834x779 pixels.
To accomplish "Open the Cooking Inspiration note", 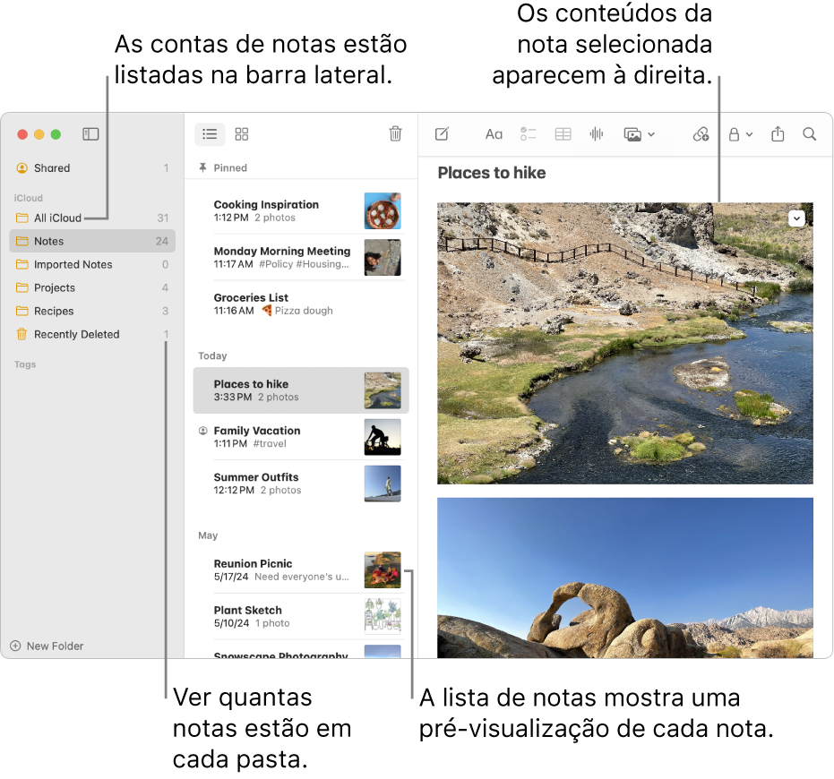I will (x=300, y=211).
